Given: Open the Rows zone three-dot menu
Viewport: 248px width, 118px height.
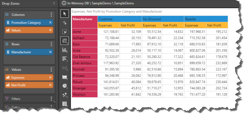Looking at the screenshot, I should pos(51,44).
